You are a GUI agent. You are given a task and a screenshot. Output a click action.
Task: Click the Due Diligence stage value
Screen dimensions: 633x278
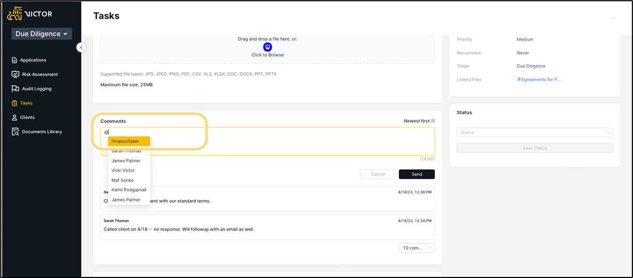point(531,66)
